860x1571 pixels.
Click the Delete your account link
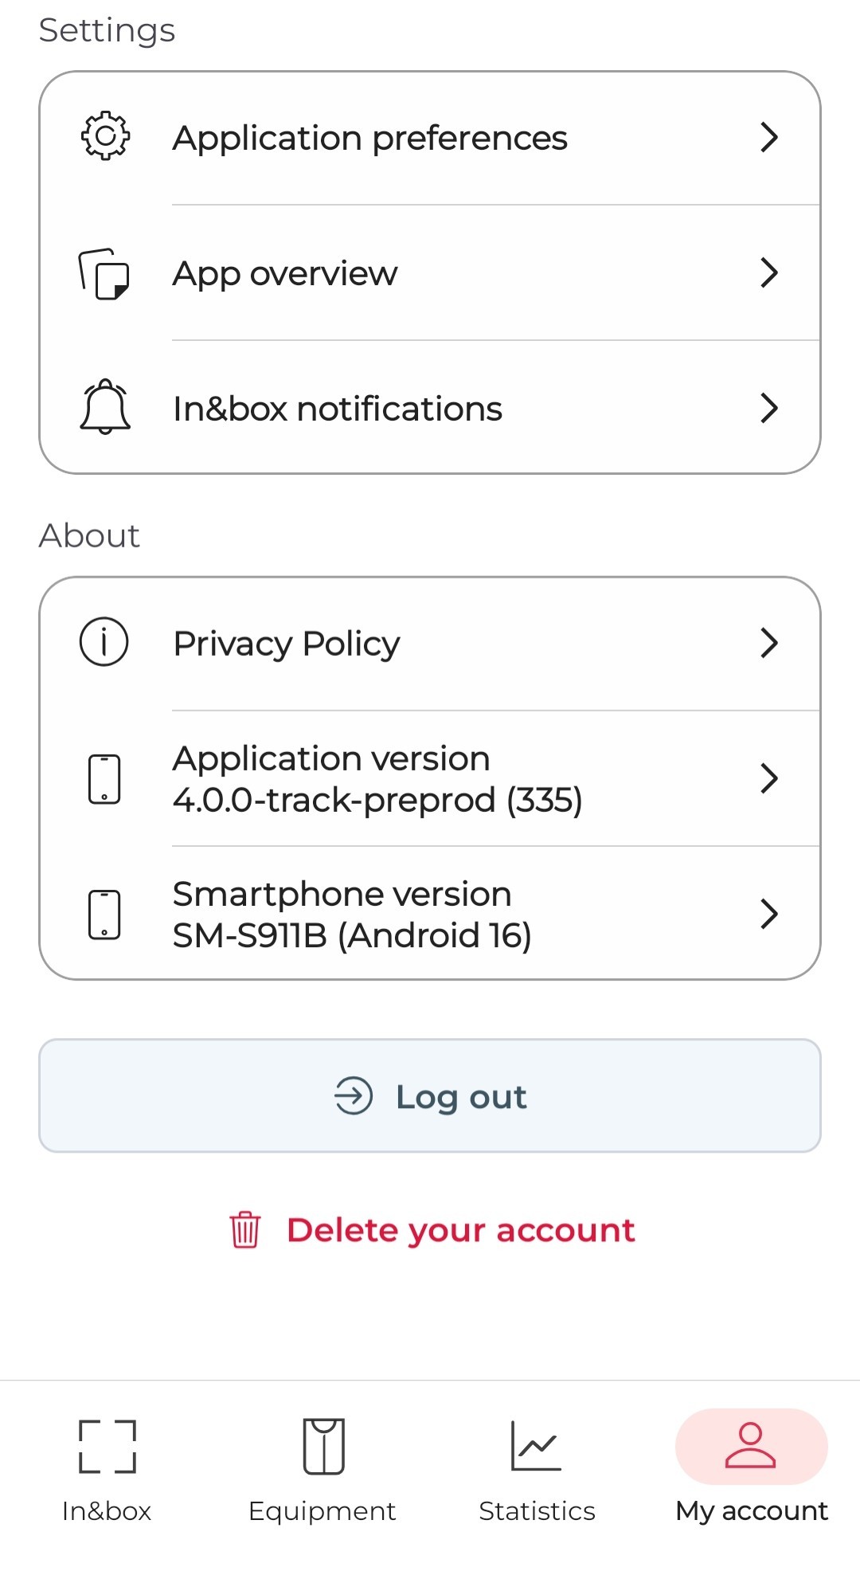(460, 1229)
